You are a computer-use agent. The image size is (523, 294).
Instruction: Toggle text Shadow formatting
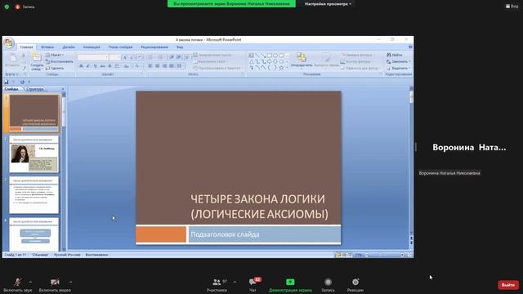coord(110,66)
